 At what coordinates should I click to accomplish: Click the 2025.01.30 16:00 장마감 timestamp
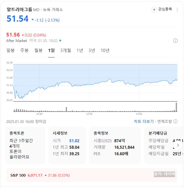pos(26,122)
